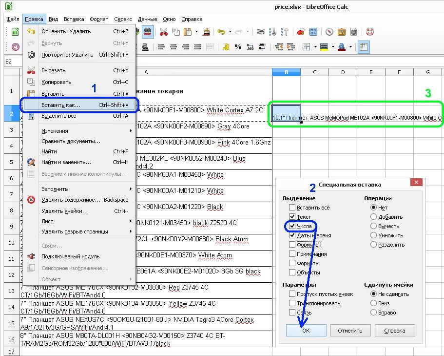The image size is (444, 356).
Task: Open font color dropdown arrow
Action: [x=350, y=47]
